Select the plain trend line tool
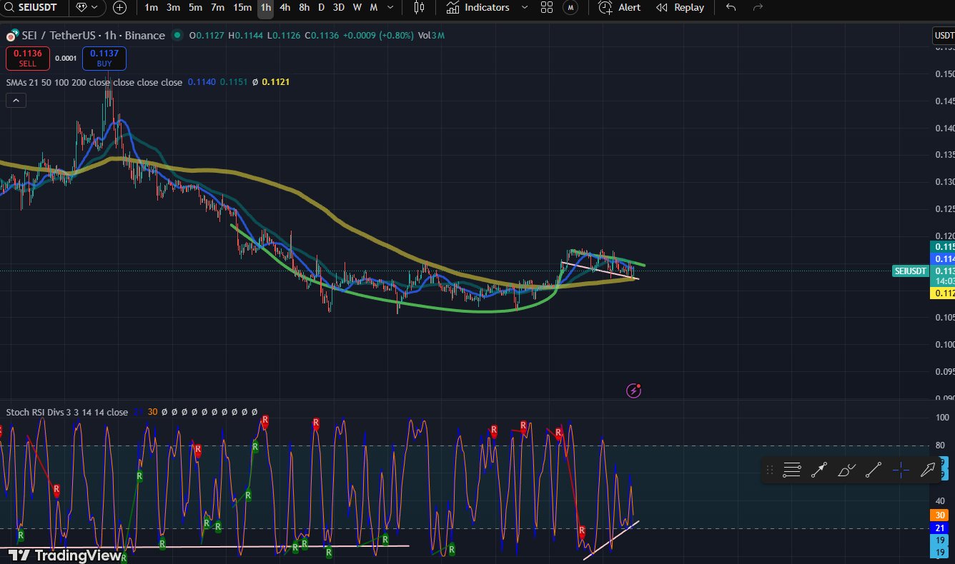 click(x=873, y=470)
